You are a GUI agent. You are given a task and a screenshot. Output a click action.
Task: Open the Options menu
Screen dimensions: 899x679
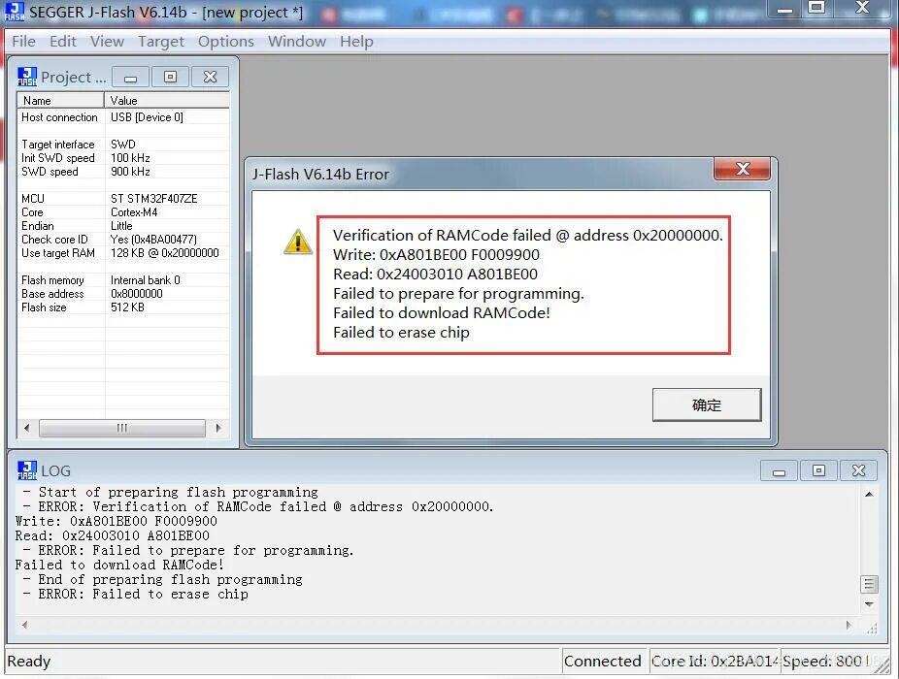[225, 42]
